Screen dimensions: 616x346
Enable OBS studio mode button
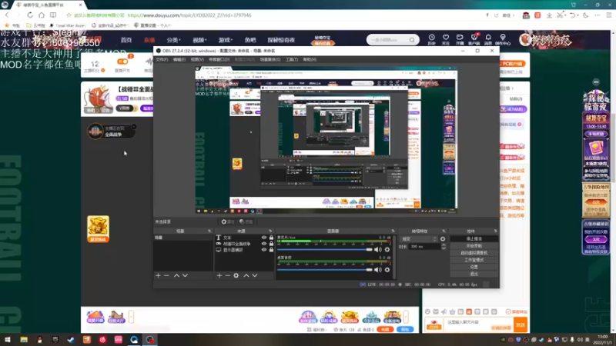(474, 260)
